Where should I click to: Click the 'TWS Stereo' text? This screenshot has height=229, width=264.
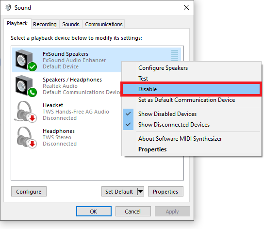57,137
